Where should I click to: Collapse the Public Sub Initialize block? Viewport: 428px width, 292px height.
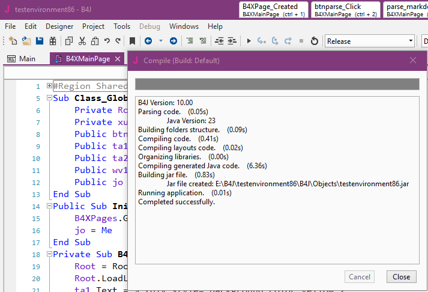click(49, 205)
